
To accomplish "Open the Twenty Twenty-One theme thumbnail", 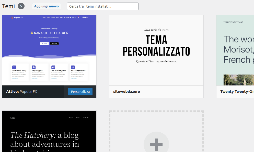I will pos(235,50).
